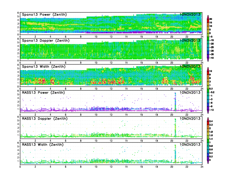Click x-axis label '0' below RASS13 Width panel
Screen dimensions: 232x179
pos(20,167)
